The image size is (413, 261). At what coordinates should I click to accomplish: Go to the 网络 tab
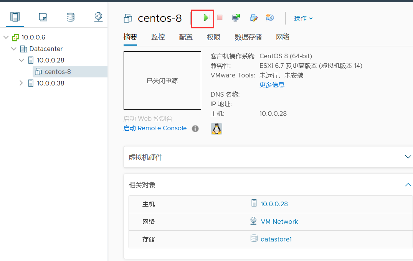[282, 37]
